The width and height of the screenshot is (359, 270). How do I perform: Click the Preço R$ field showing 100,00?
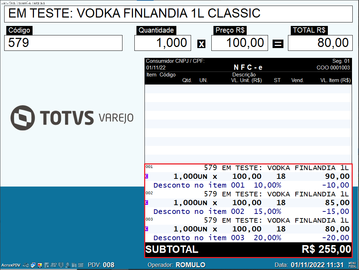coord(240,43)
